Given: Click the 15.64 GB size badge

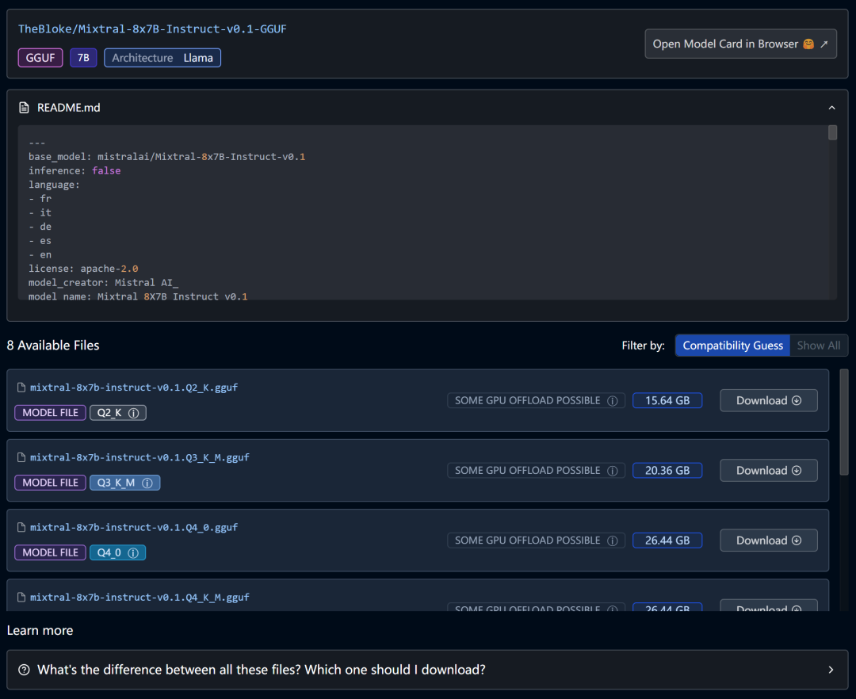Looking at the screenshot, I should [667, 400].
